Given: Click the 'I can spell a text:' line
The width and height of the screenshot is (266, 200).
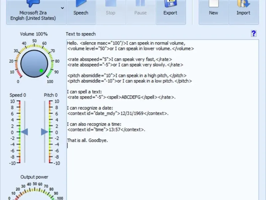Looking at the screenshot, I should 84,92.
